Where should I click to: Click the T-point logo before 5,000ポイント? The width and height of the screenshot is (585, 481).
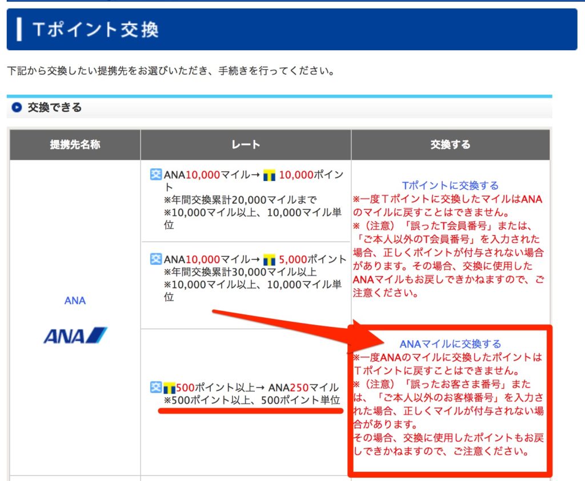click(270, 259)
